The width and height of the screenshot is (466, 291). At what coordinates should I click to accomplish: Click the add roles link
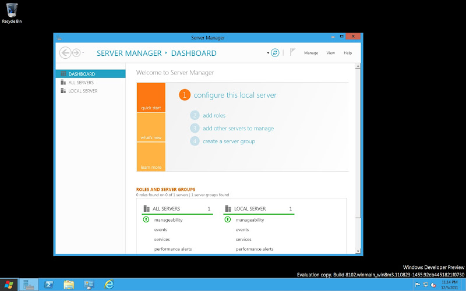coord(214,115)
